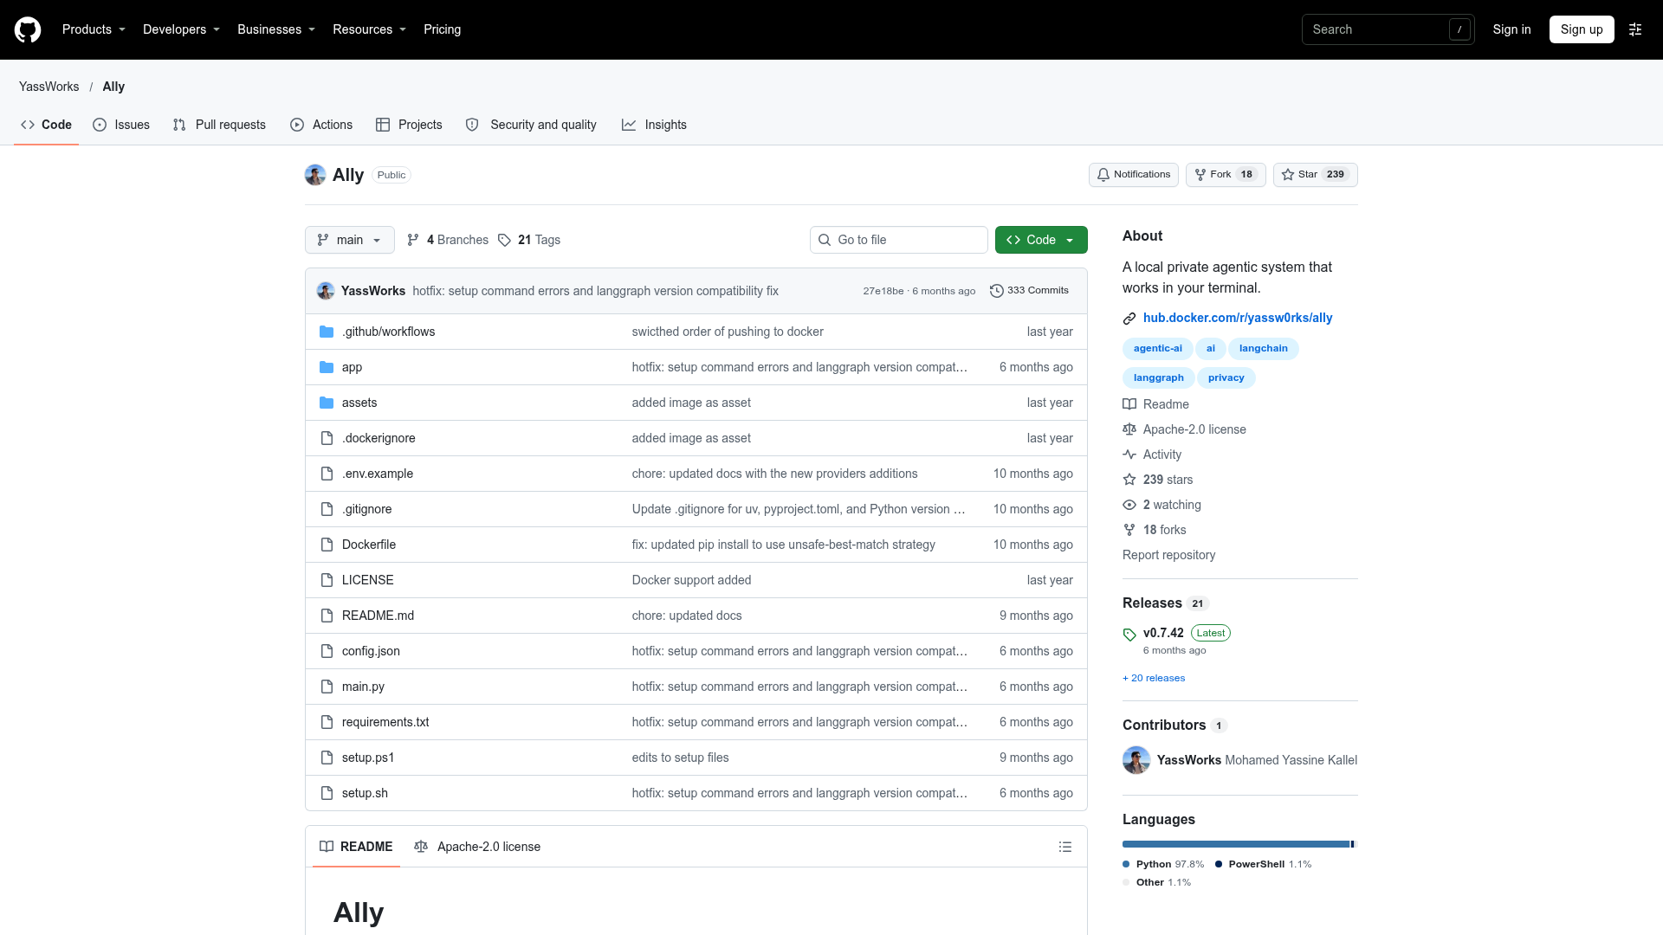Open the main branch selector
The height and width of the screenshot is (935, 1663).
click(350, 240)
